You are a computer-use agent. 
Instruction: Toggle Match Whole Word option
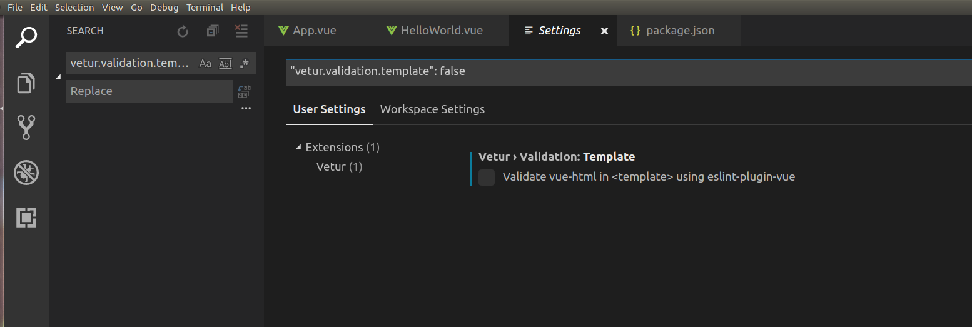pyautogui.click(x=225, y=63)
